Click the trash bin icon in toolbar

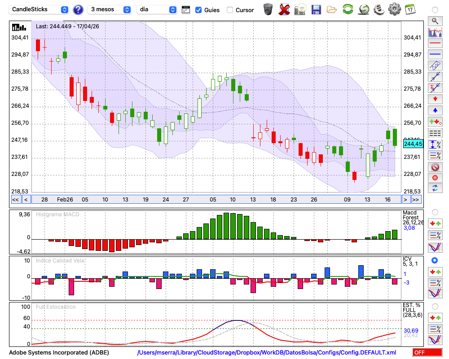pos(268,9)
